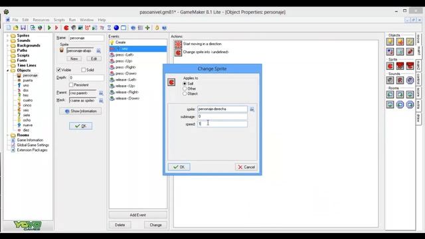This screenshot has width=425, height=239.
Task: Collapse the Objects folder in resource tree
Action: [x=7, y=70]
